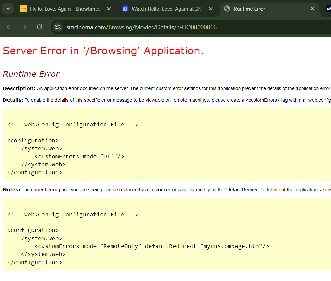
Task: Click the 'Server Error in '/Browsing' Application.' heading
Action: [x=103, y=51]
